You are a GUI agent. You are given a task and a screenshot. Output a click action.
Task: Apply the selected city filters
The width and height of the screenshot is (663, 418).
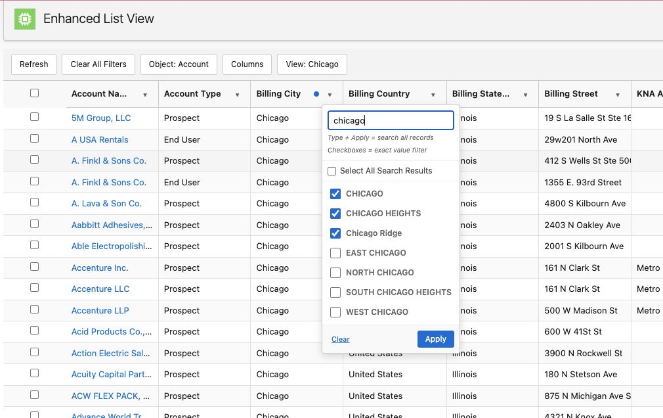[x=435, y=338]
